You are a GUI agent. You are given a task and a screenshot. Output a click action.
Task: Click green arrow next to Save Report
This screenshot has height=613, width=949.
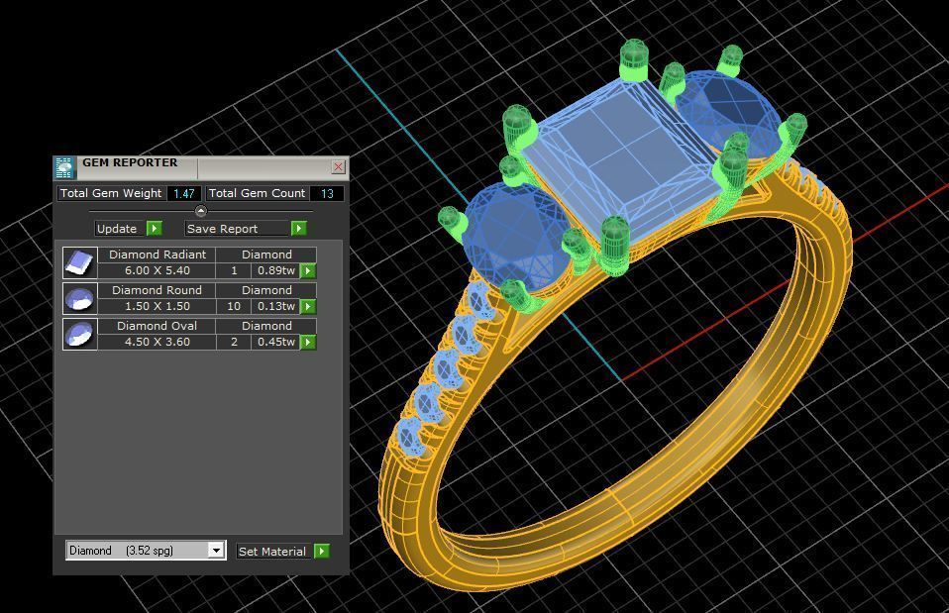[x=299, y=228]
